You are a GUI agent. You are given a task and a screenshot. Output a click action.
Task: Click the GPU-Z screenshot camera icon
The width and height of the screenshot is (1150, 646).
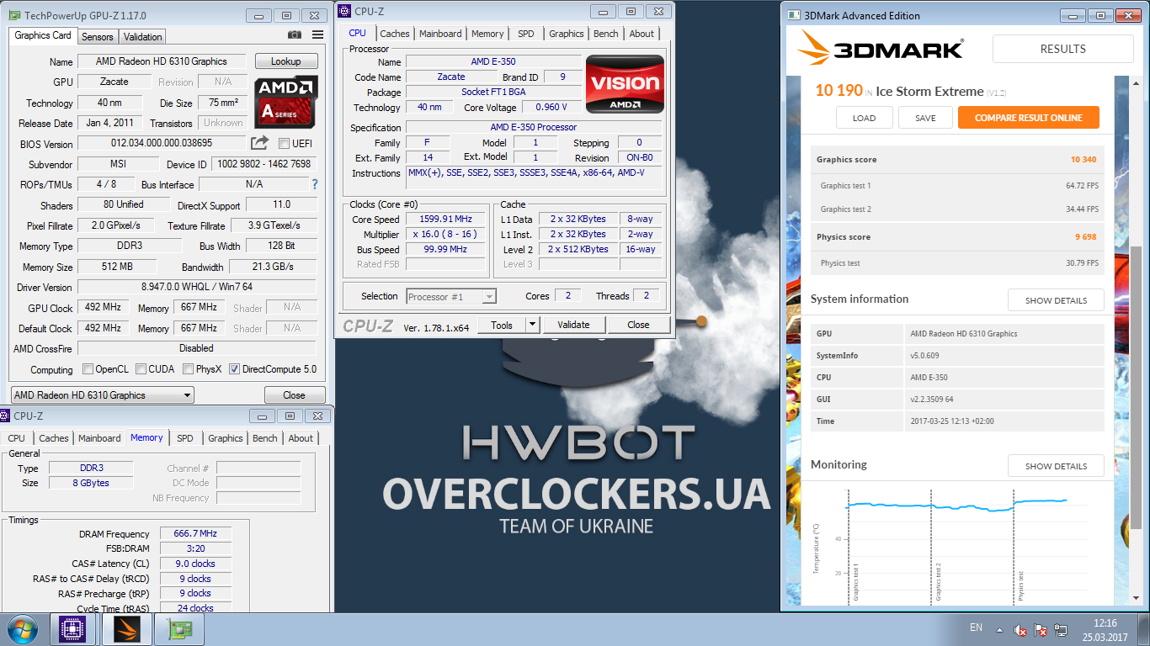click(295, 34)
